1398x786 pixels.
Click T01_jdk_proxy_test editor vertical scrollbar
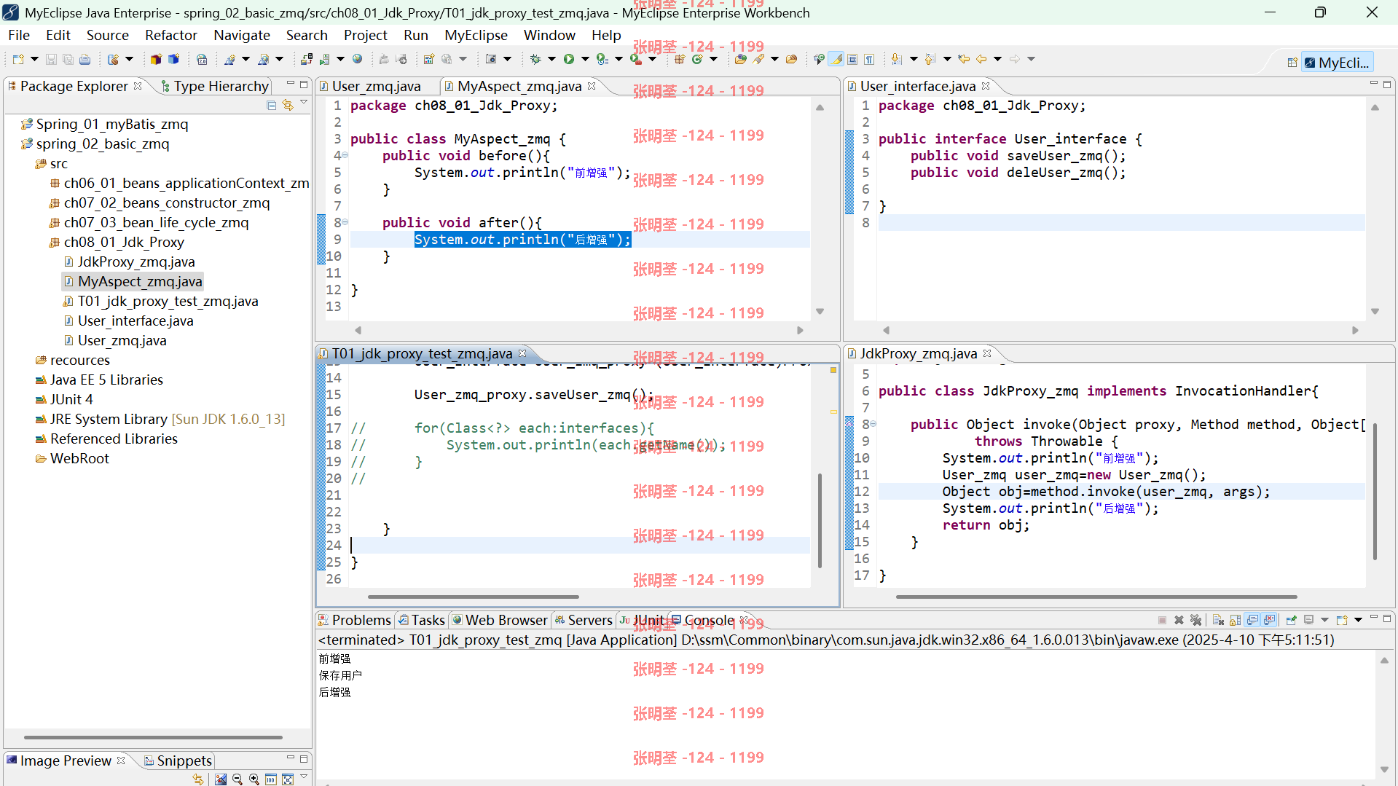[820, 521]
